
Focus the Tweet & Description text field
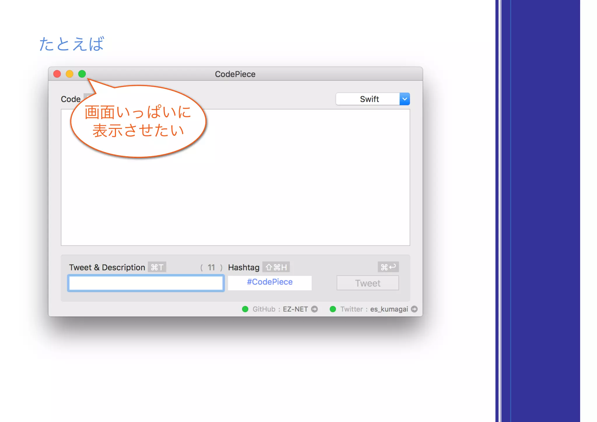(x=146, y=283)
